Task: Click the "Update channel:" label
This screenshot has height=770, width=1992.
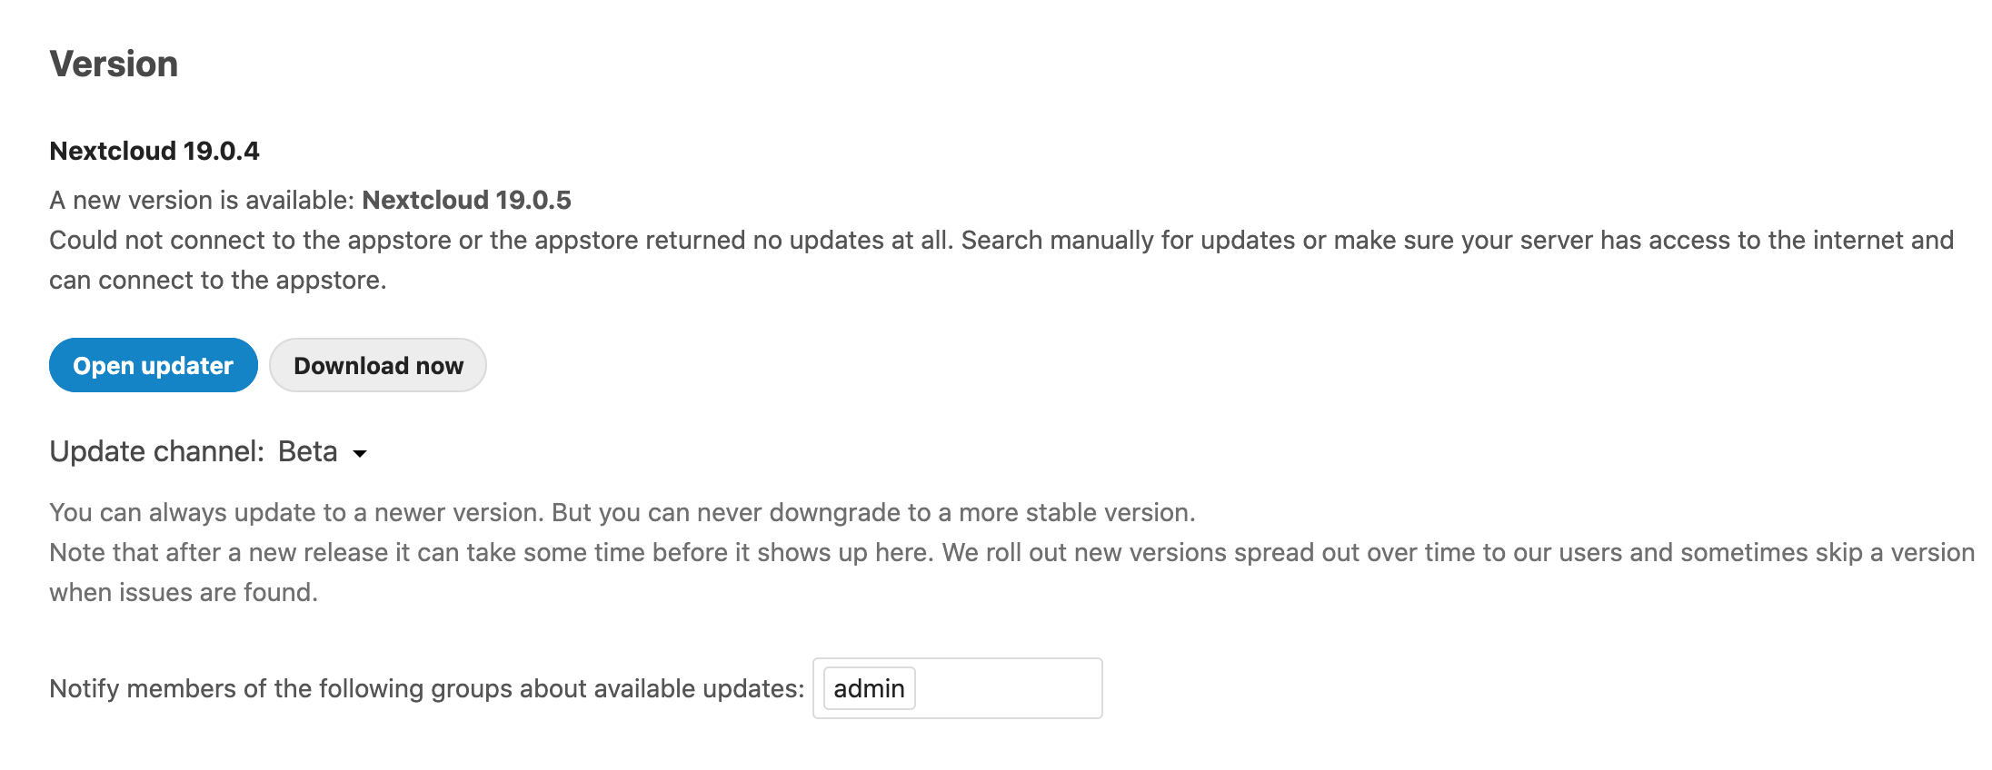Action: (156, 451)
